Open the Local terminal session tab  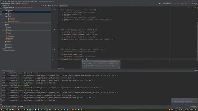(9, 71)
